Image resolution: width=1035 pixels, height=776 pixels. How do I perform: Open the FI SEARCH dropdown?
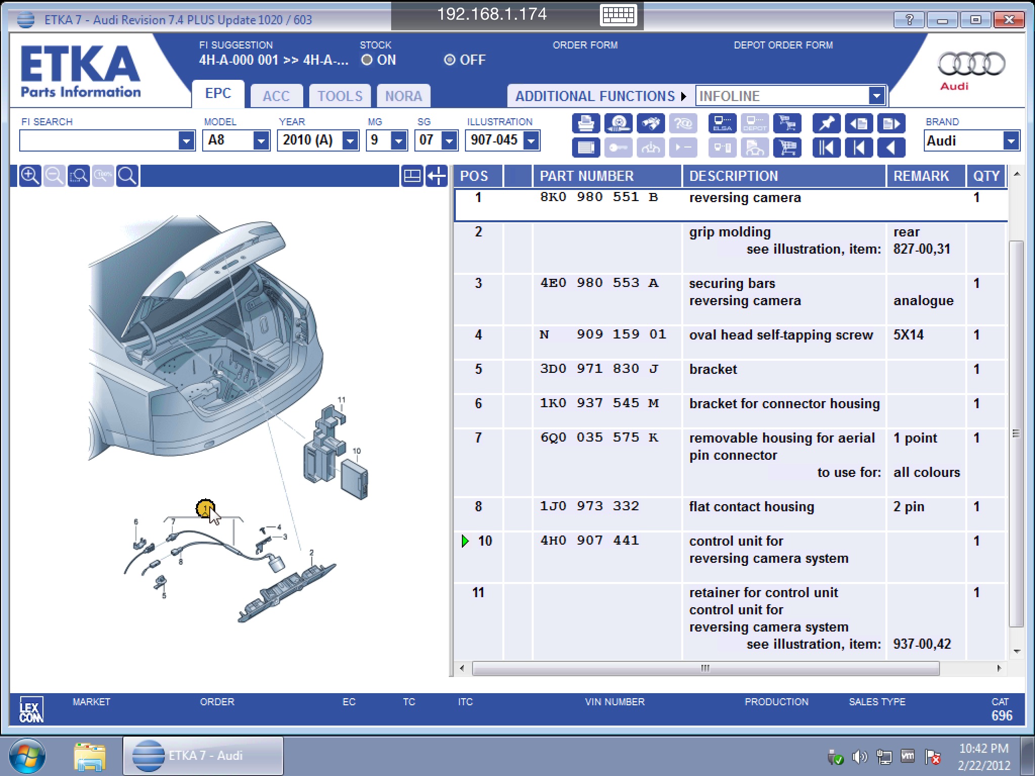pos(186,140)
